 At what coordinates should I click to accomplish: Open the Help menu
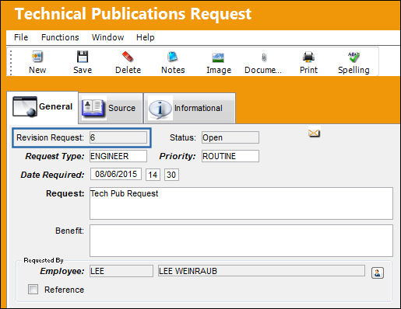coord(146,37)
